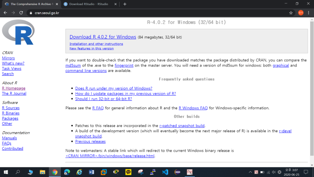314x177 pixels.
Task: Reload the page with refresh icon
Action: click(21, 13)
